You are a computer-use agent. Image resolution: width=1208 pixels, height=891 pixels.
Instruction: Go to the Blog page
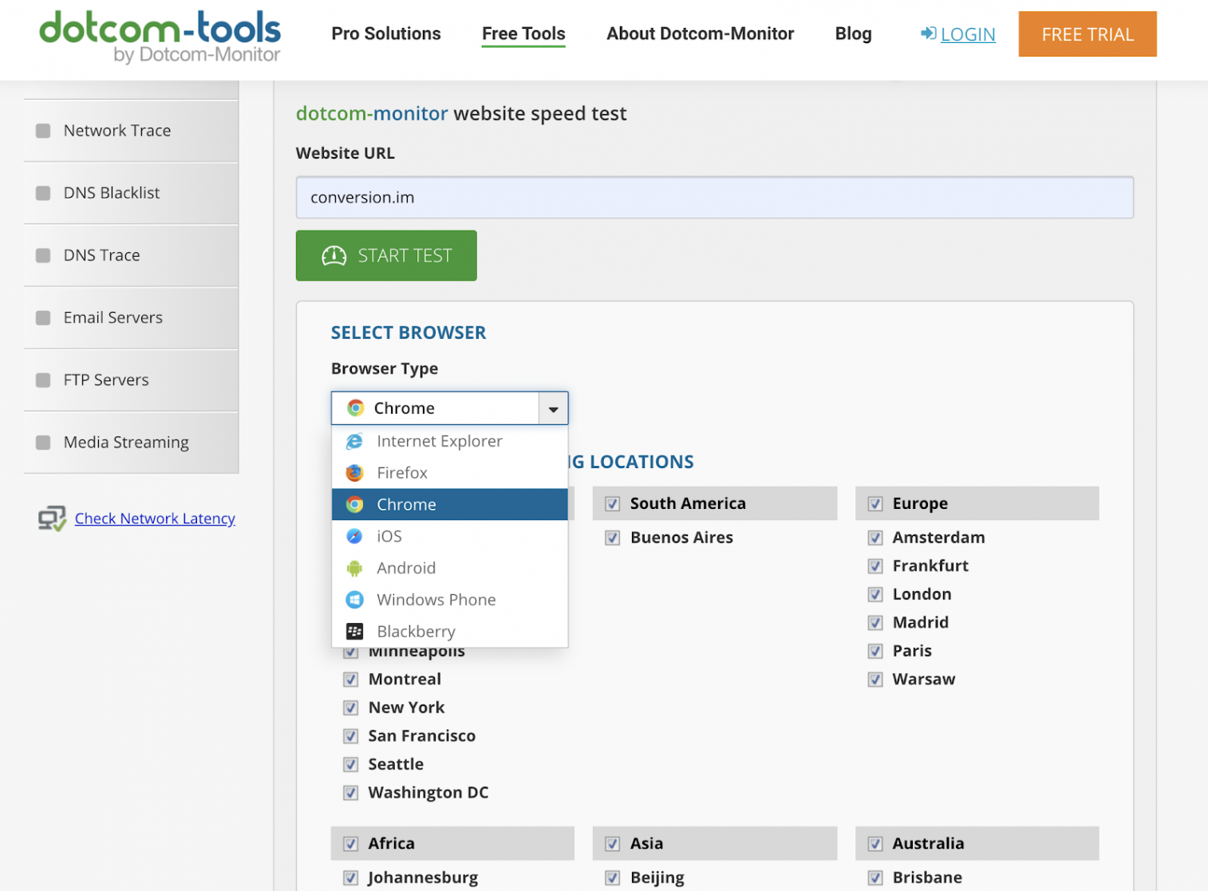pos(854,34)
